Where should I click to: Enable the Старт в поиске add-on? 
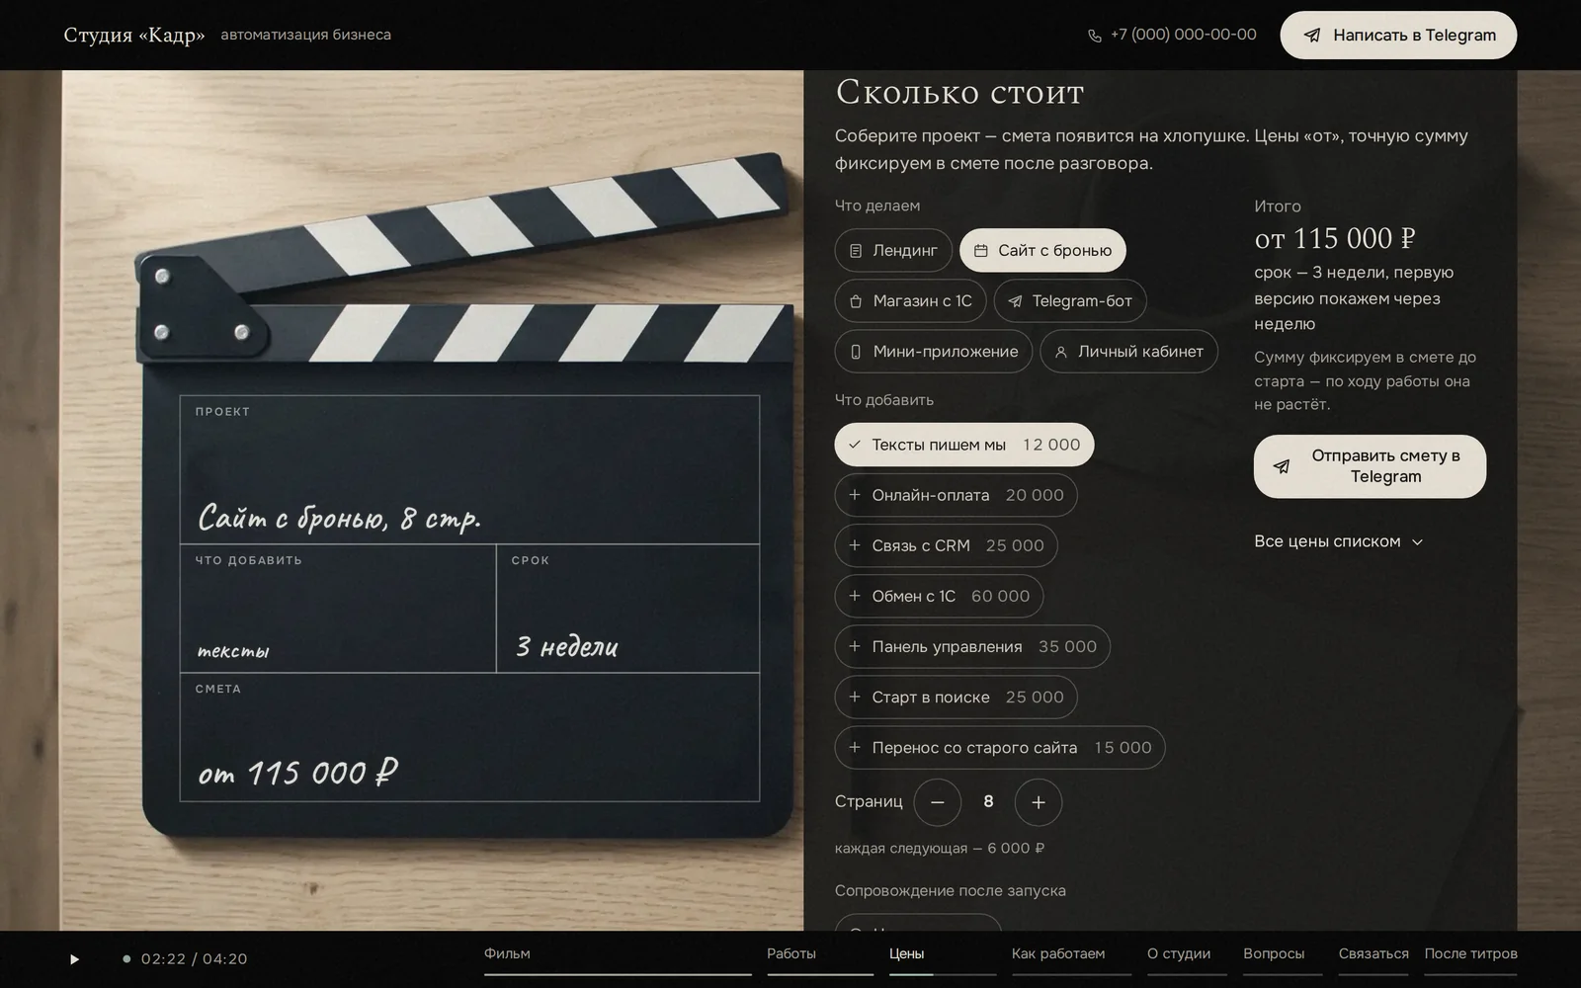pyautogui.click(x=956, y=697)
